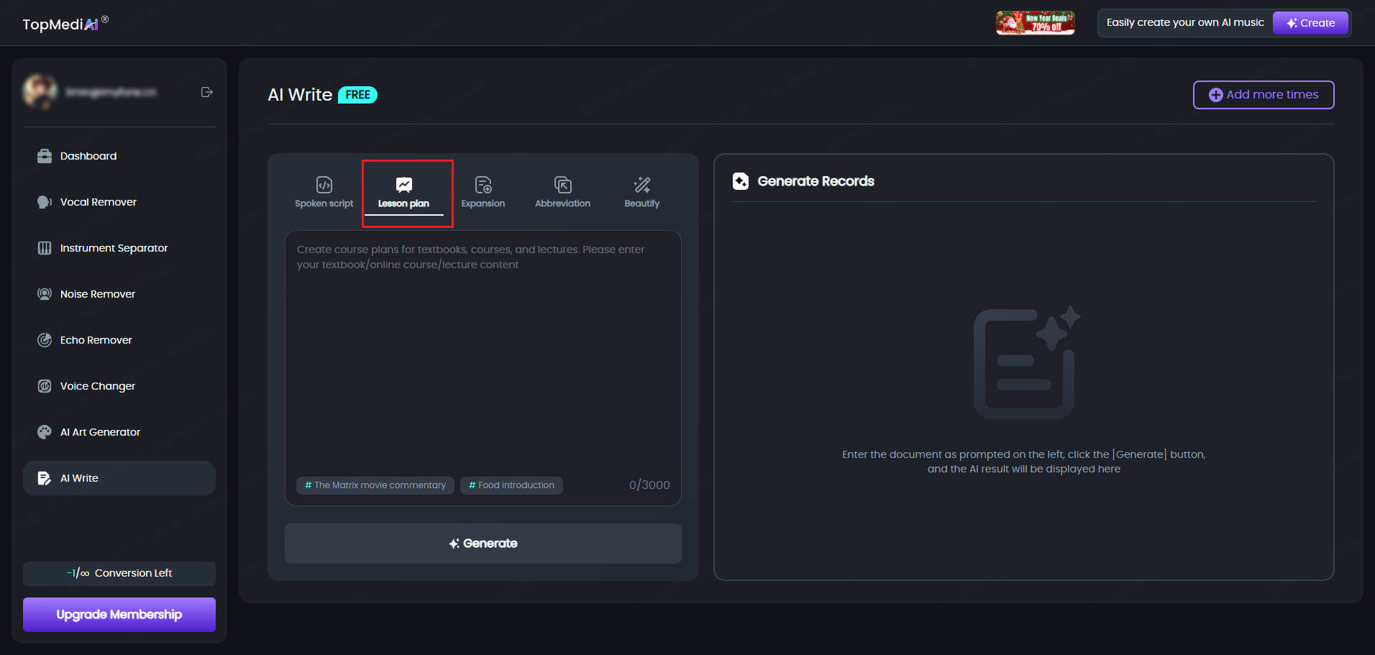Screen dimensions: 1375x655
Task: Click the Spoken script icon
Action: coord(324,185)
